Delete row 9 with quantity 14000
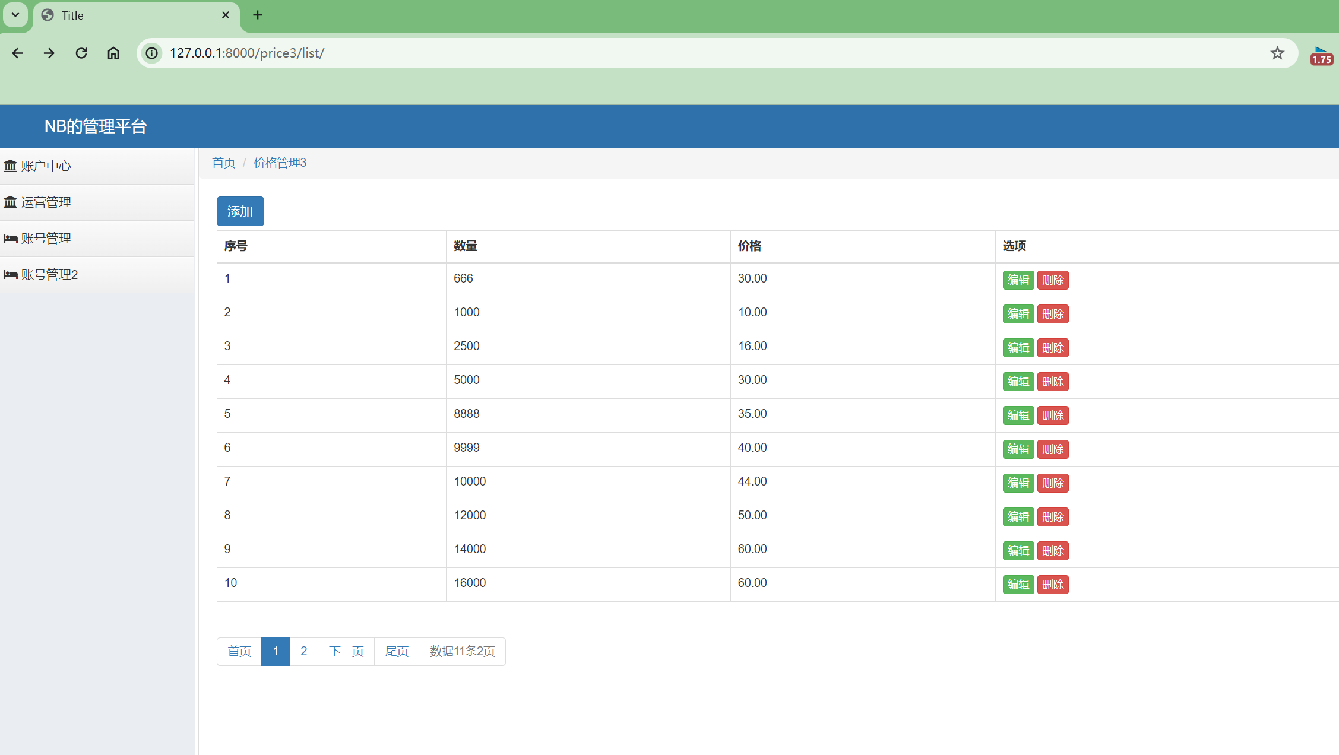Viewport: 1339px width, 755px height. [1053, 551]
